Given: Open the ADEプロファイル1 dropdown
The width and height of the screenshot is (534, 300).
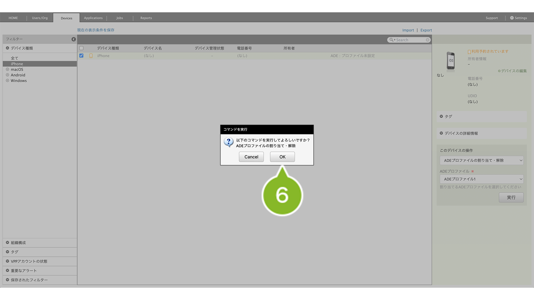Looking at the screenshot, I should tap(481, 179).
